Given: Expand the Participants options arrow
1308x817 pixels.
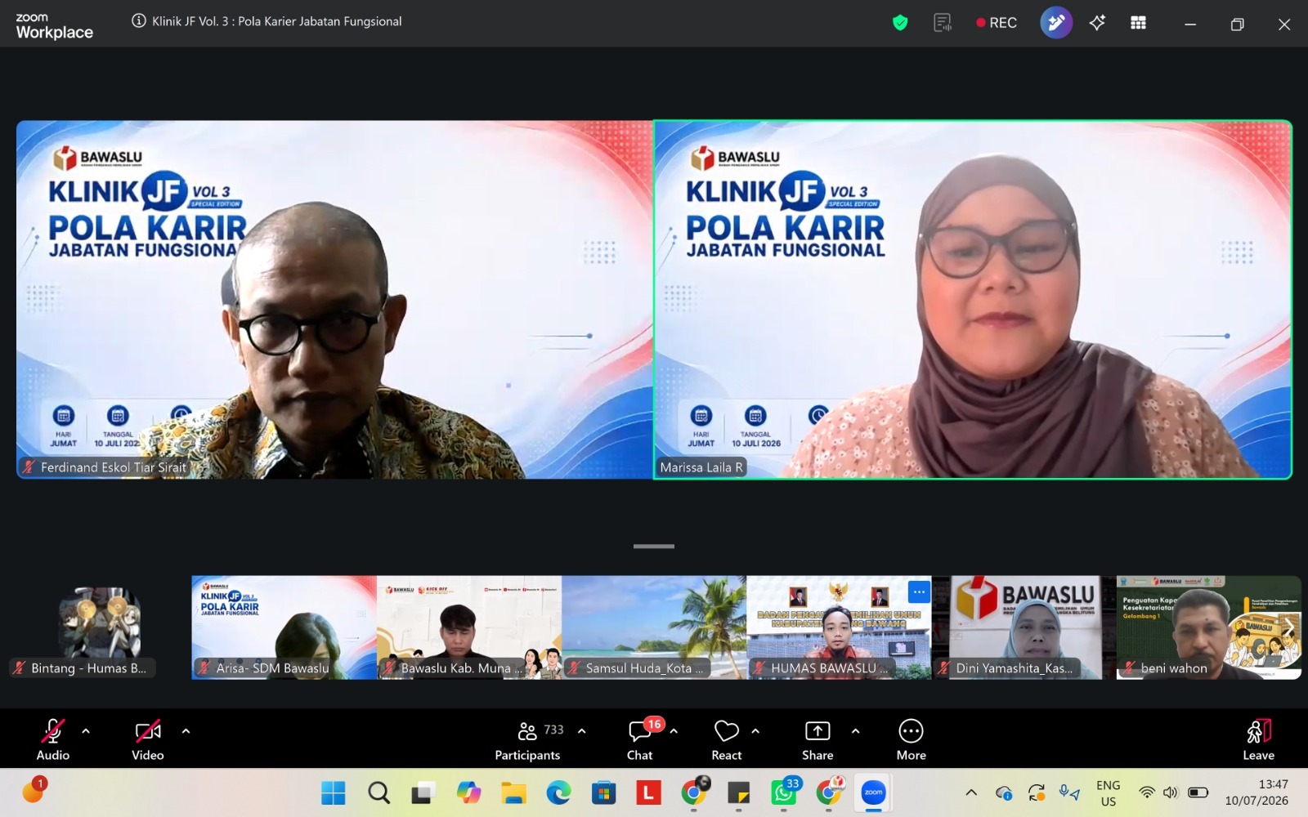Looking at the screenshot, I should tap(582, 731).
